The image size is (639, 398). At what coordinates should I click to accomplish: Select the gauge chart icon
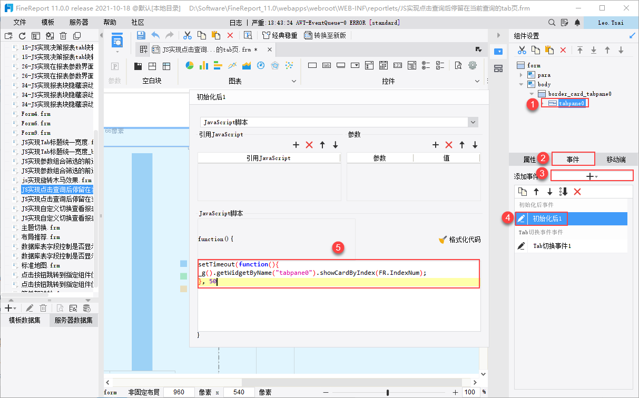(260, 66)
